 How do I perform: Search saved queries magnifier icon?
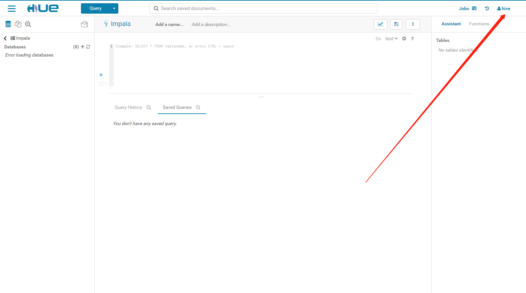tap(198, 108)
